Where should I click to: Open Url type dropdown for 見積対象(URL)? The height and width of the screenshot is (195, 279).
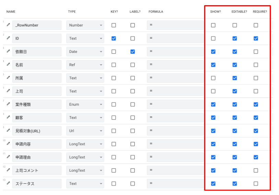(85, 131)
